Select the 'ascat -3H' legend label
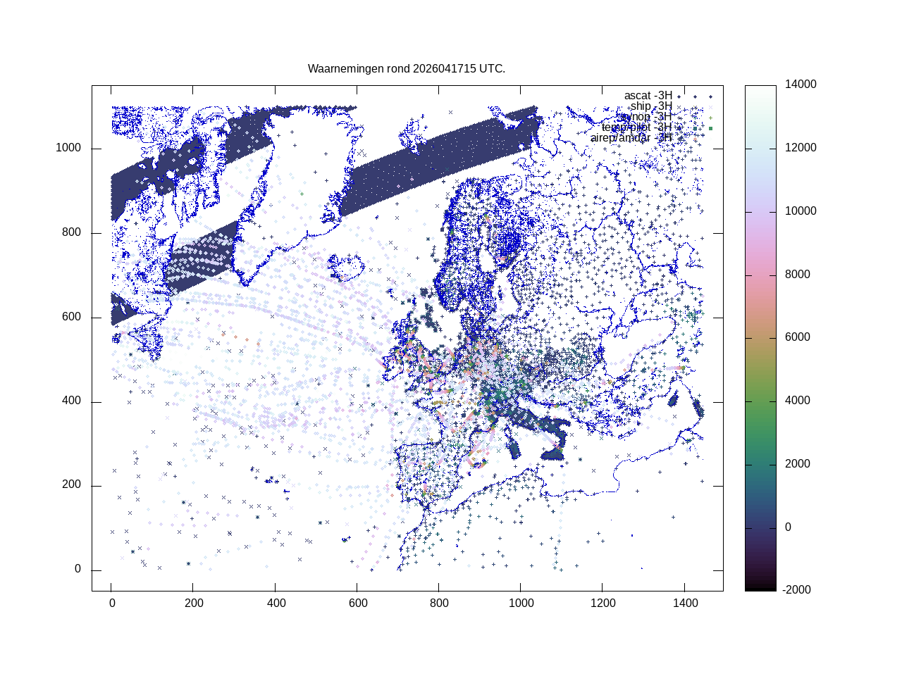 pyautogui.click(x=648, y=96)
